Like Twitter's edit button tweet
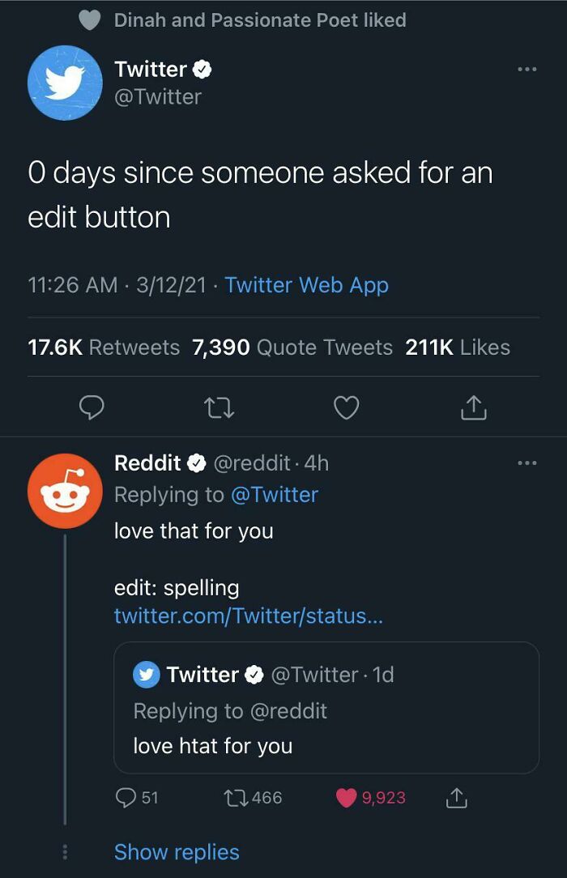 [x=346, y=407]
